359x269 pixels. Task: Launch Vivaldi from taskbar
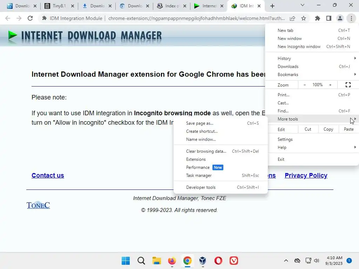(233, 261)
